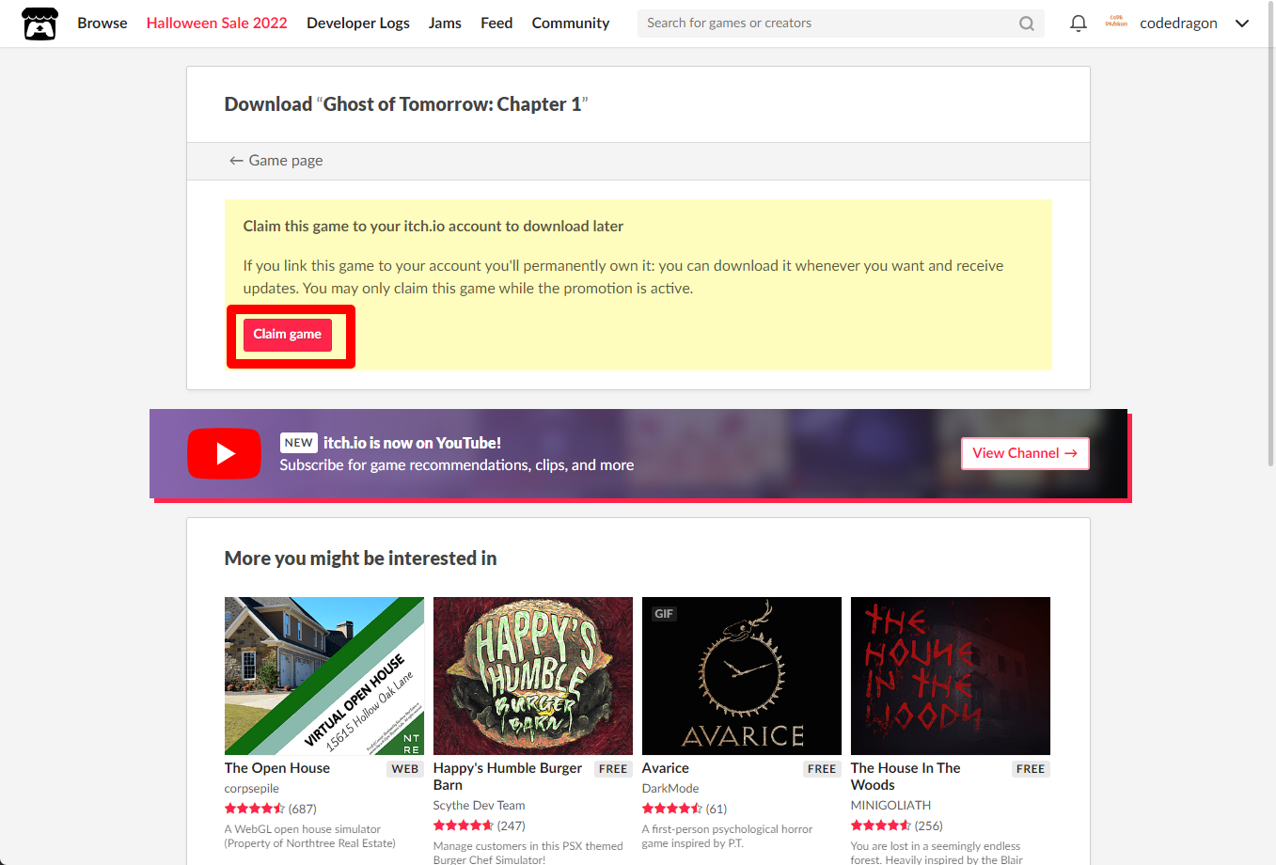This screenshot has height=865, width=1276.
Task: Click the Claim game button
Action: tap(288, 335)
